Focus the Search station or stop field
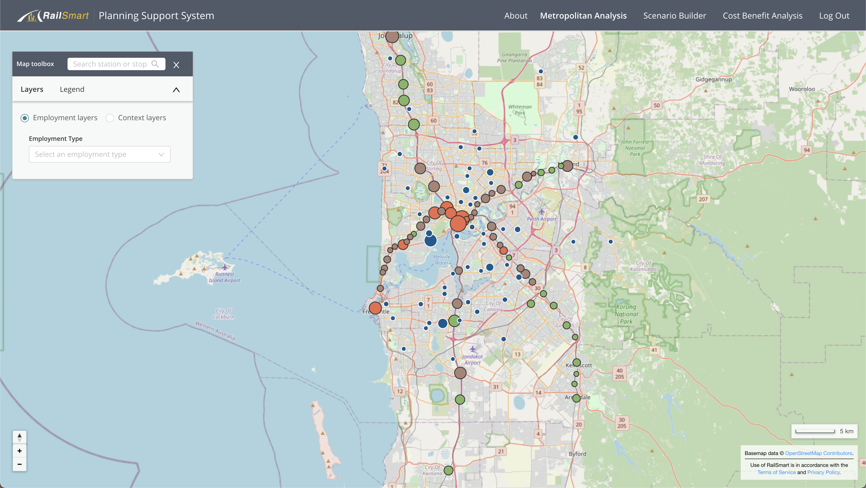 point(110,64)
